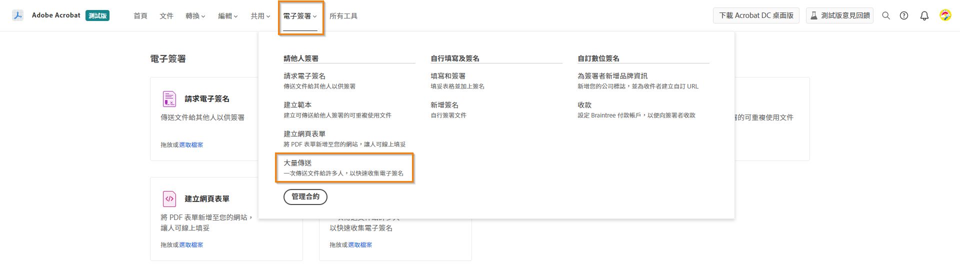Open 所有工具 in the navigation bar
960x272 pixels.
click(343, 16)
